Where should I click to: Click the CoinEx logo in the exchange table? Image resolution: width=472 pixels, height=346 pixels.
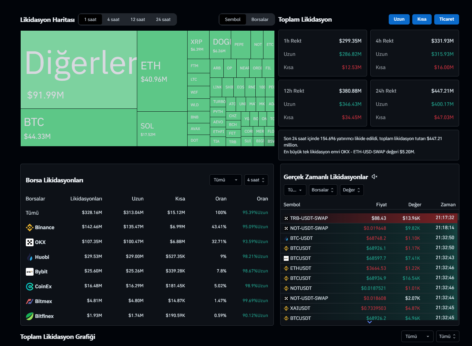coord(30,287)
